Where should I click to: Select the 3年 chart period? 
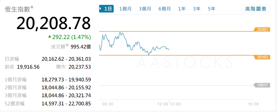(197, 9)
